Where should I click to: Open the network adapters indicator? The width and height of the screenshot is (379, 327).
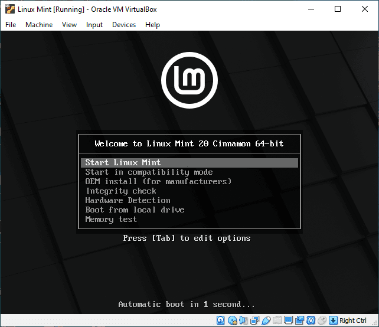tap(255, 321)
